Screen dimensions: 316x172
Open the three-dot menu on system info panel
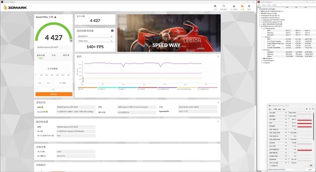point(218,102)
